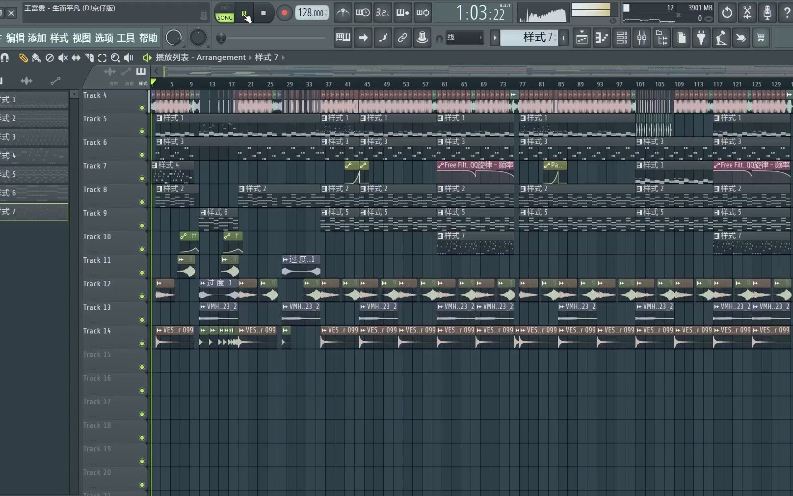Mute Track 4 green switch

pyautogui.click(x=142, y=108)
